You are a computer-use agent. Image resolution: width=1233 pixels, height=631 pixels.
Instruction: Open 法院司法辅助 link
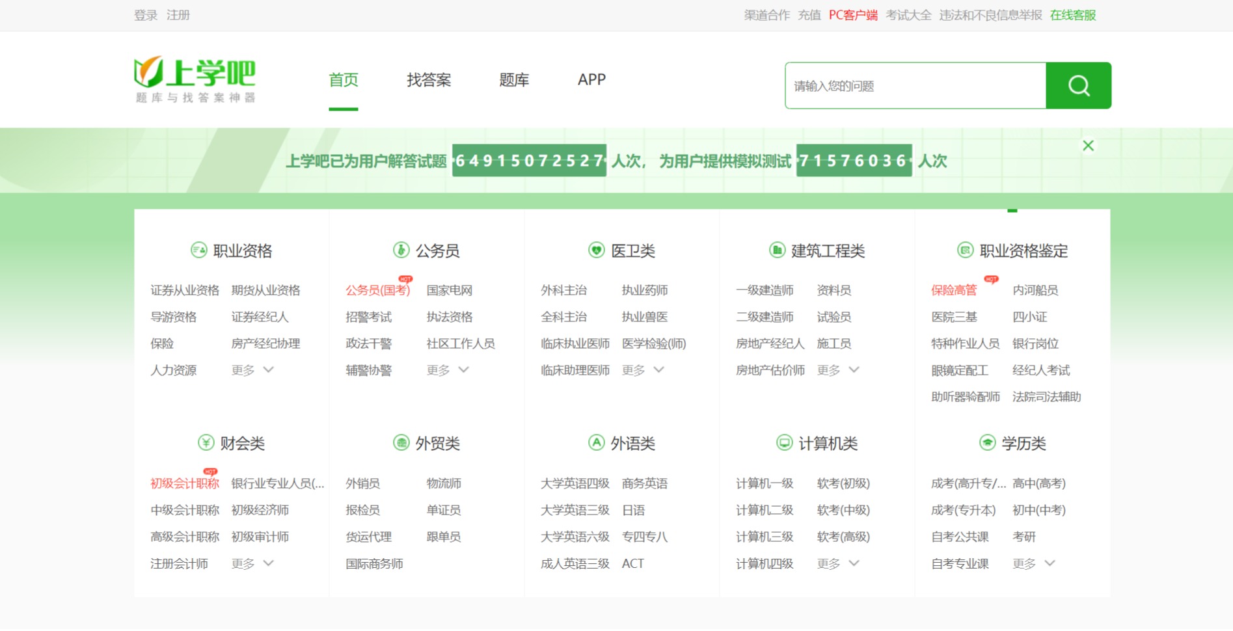(x=1047, y=397)
